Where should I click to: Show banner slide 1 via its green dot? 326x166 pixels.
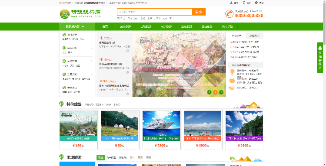[x=210, y=92]
